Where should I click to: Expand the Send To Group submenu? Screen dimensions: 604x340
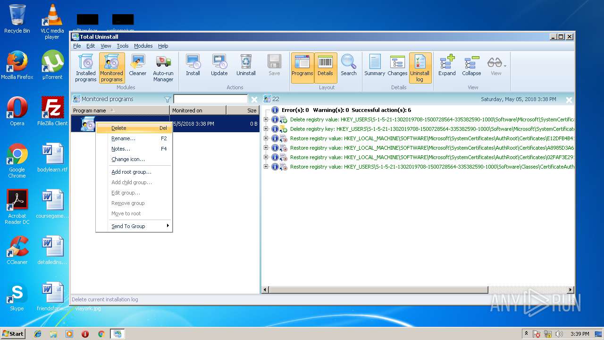point(134,226)
